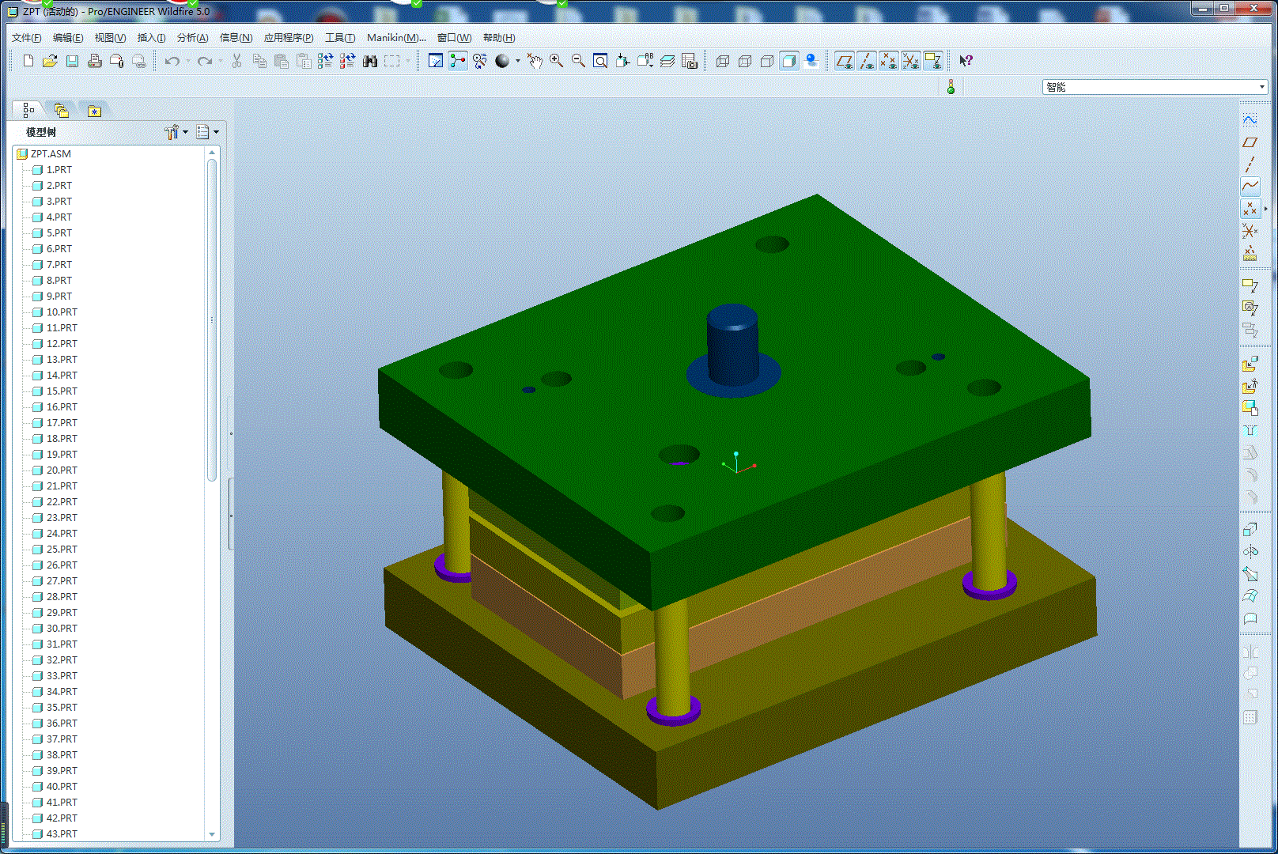Toggle coordinate systems visibility
This screenshot has height=854, width=1278.
911,61
